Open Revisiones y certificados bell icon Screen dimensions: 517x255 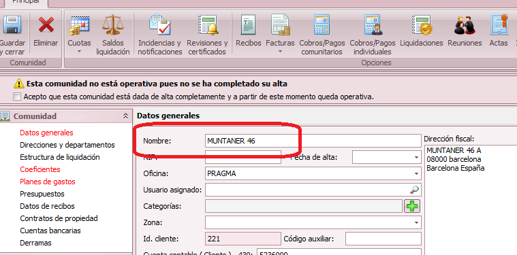[208, 24]
